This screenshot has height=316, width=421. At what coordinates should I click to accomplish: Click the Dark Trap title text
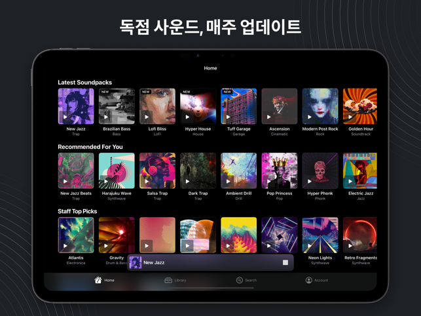click(198, 193)
